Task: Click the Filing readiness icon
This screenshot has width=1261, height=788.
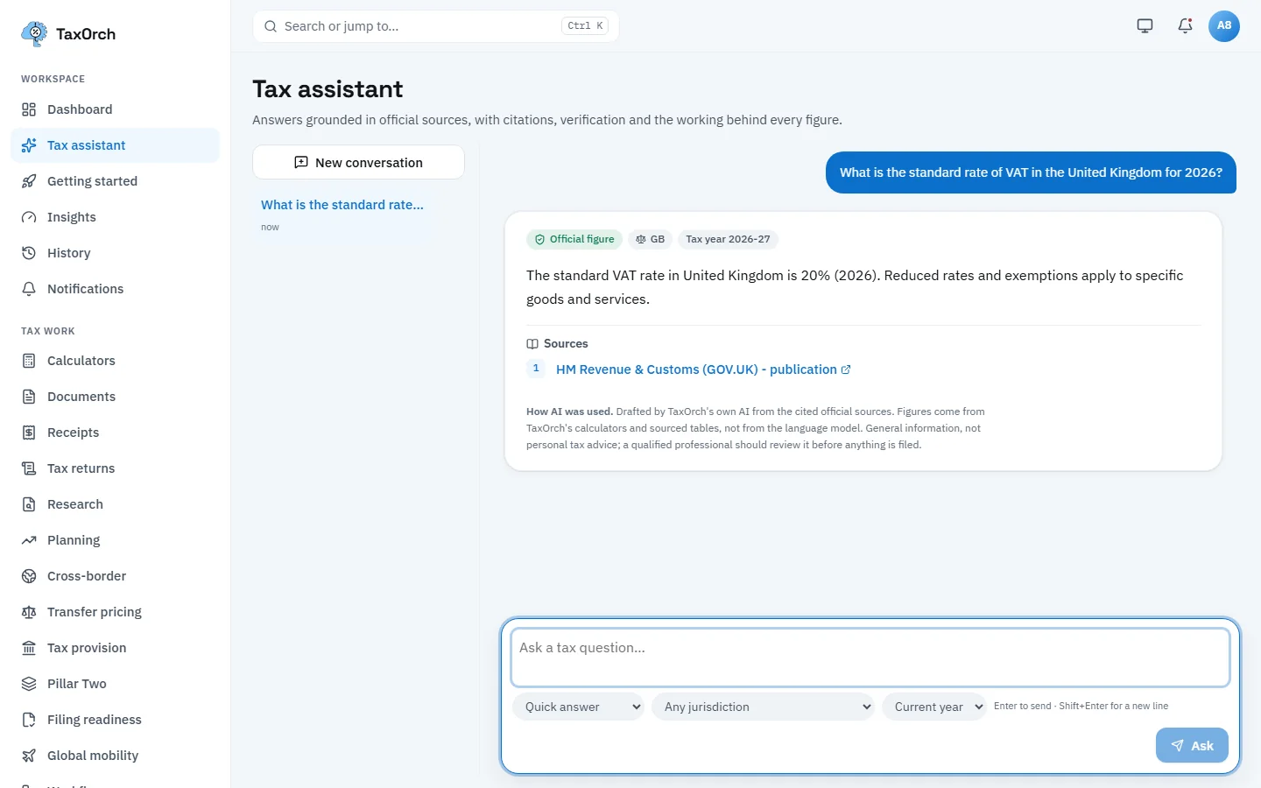Action: click(29, 720)
